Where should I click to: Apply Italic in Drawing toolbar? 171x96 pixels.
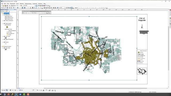pyautogui.click(x=39, y=90)
